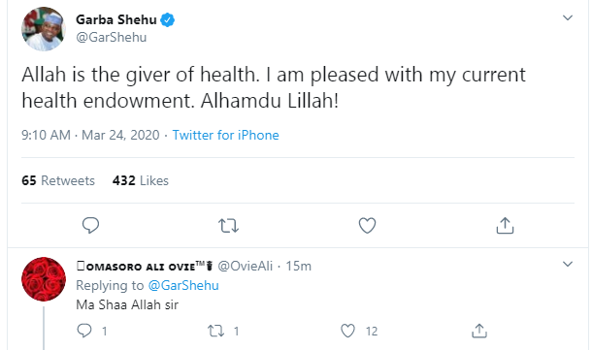
Task: Like the main tweet with heart icon
Action: 367,226
